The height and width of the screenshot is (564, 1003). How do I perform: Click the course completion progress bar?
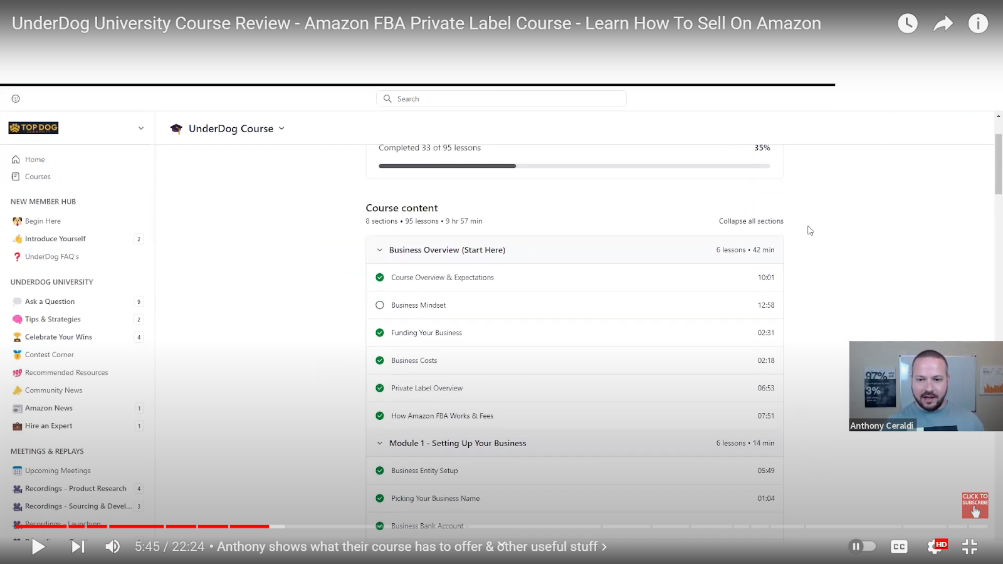[x=574, y=166]
